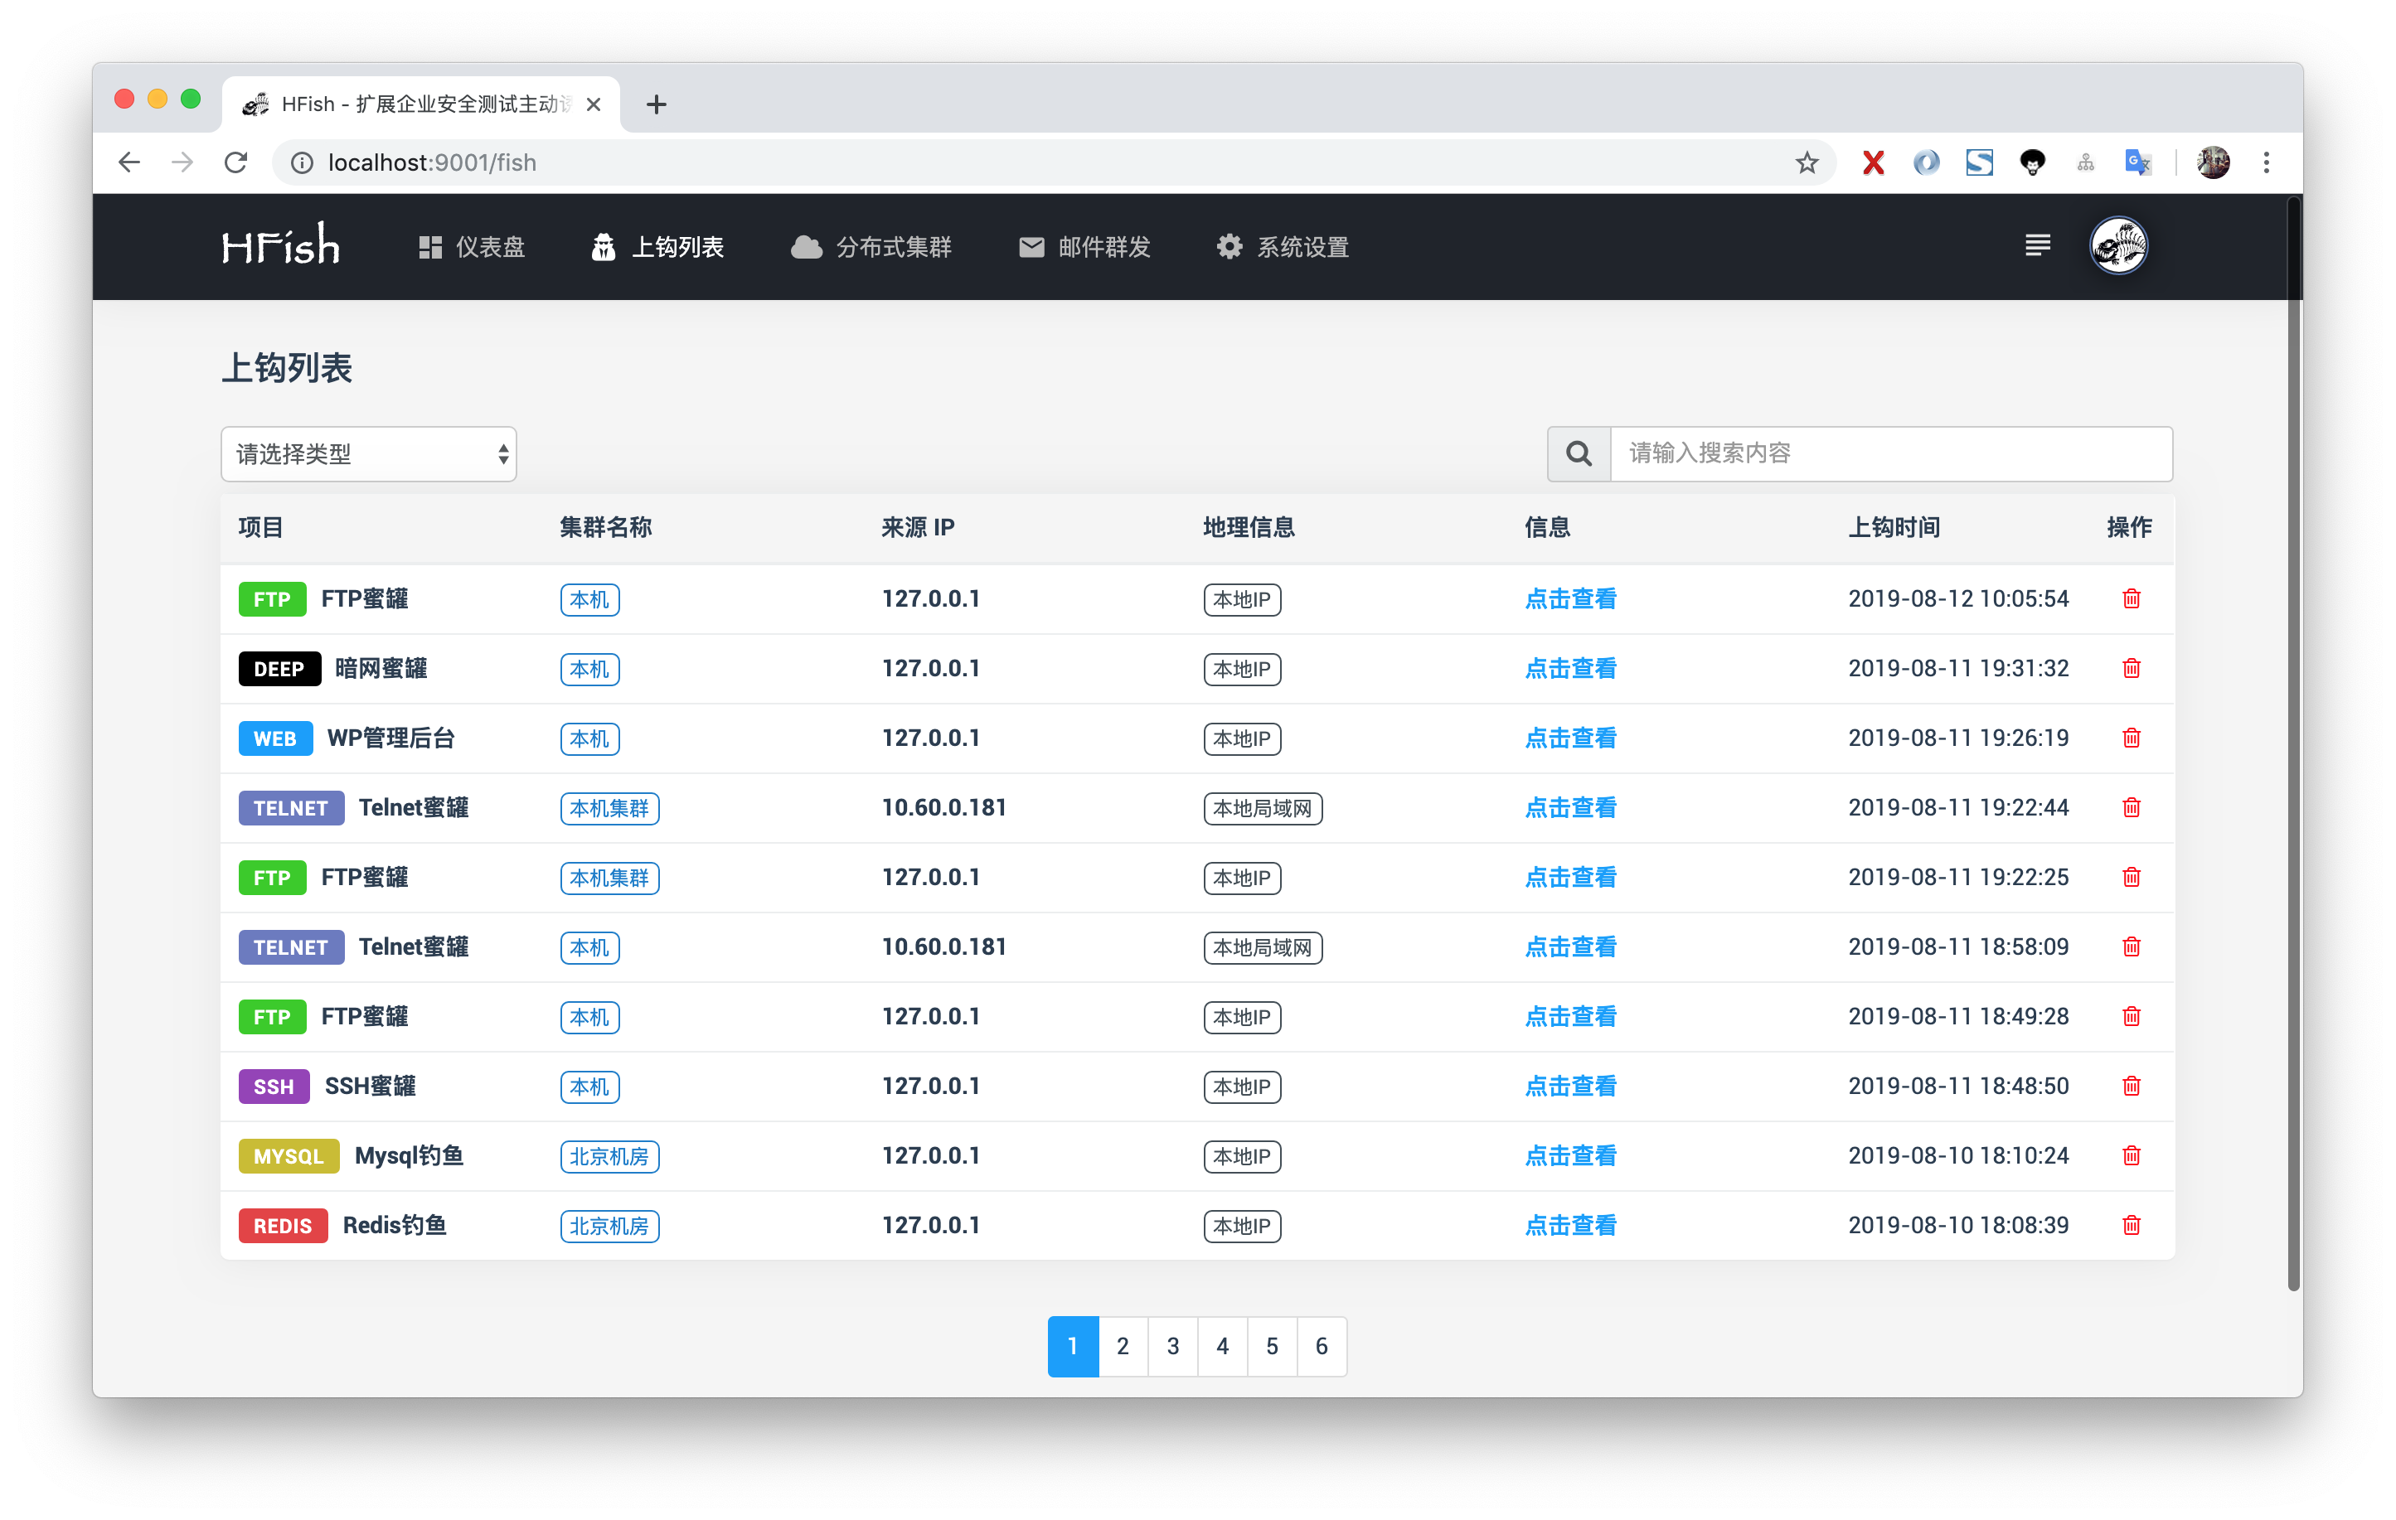This screenshot has height=1520, width=2396.
Task: Click the fish skeleton avatar icon
Action: (x=2117, y=245)
